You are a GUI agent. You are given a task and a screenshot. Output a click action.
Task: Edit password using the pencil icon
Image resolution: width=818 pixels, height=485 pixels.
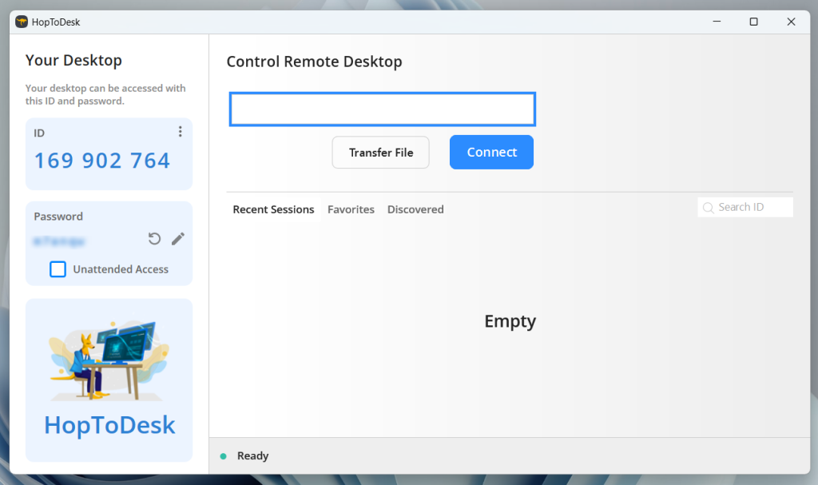(x=178, y=239)
